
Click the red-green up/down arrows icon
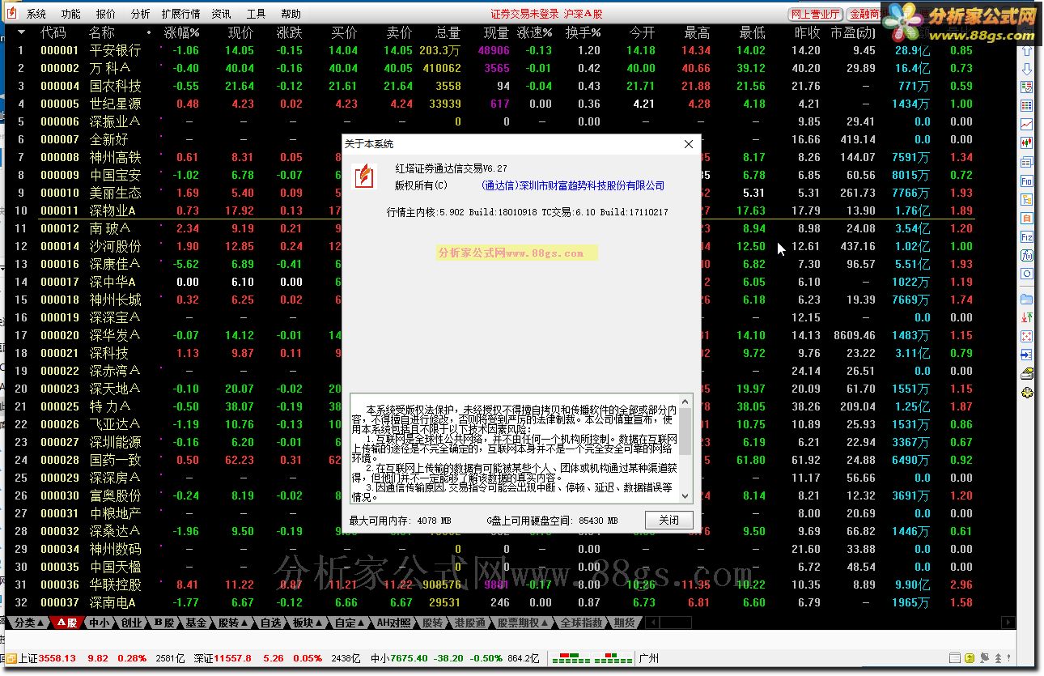pyautogui.click(x=1027, y=317)
